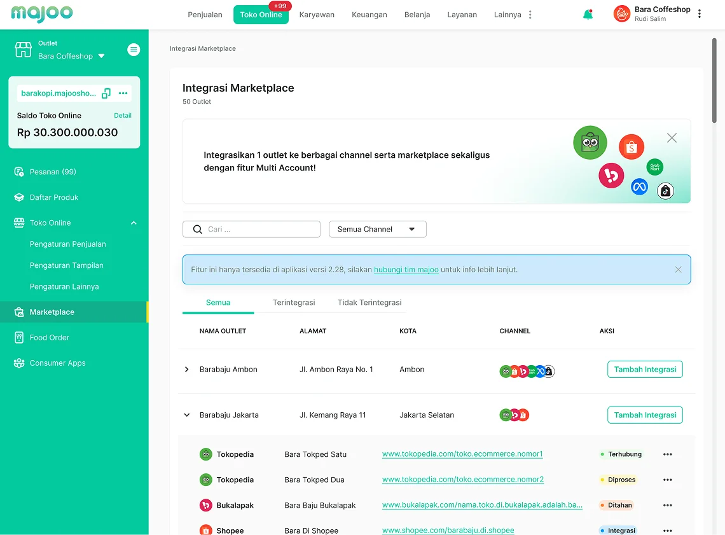Screen dimensions: 725x535
Task: Click kebab menu next to Bara Coffeshop profile
Action: pos(699,14)
